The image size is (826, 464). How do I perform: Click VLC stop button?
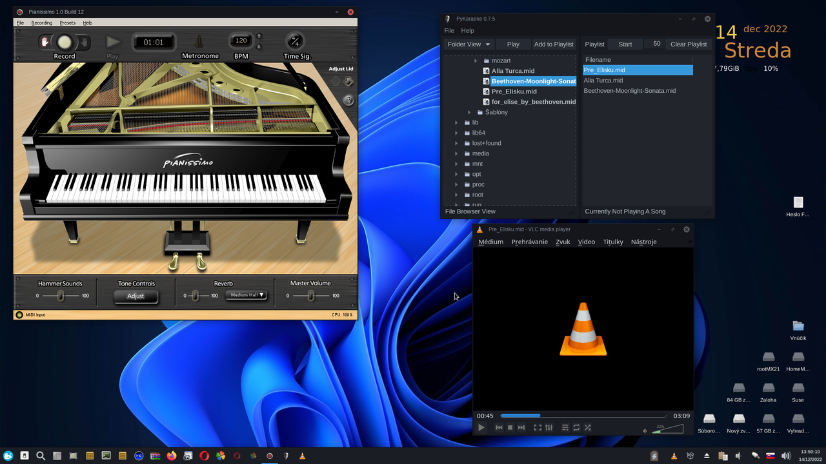click(510, 427)
